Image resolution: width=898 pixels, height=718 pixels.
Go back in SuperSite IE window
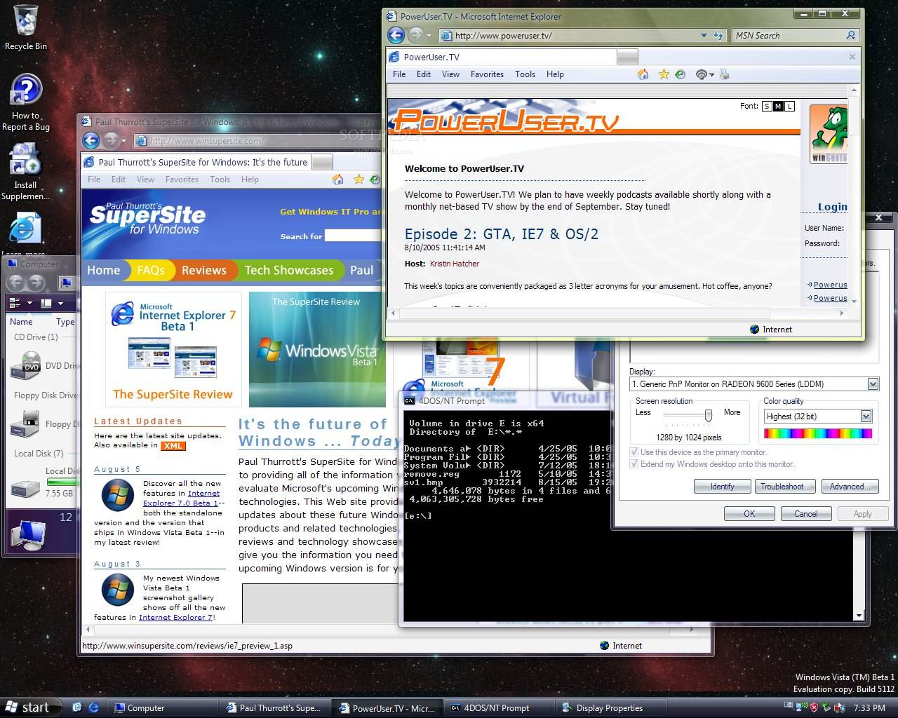point(90,140)
